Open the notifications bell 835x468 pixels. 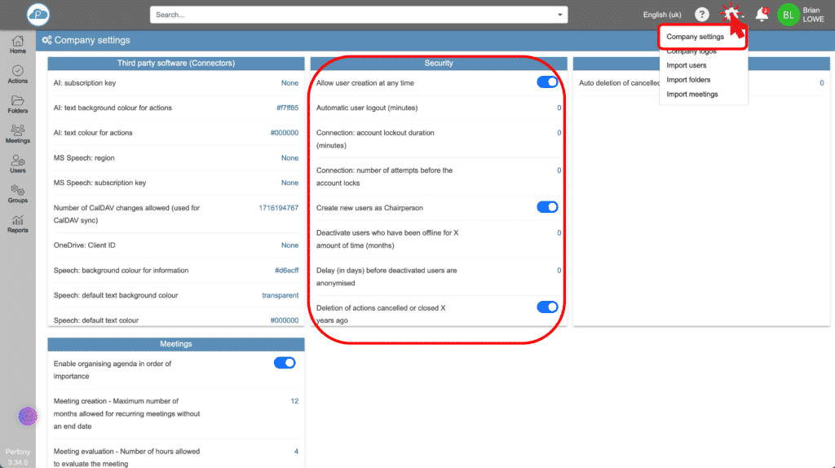pyautogui.click(x=762, y=15)
